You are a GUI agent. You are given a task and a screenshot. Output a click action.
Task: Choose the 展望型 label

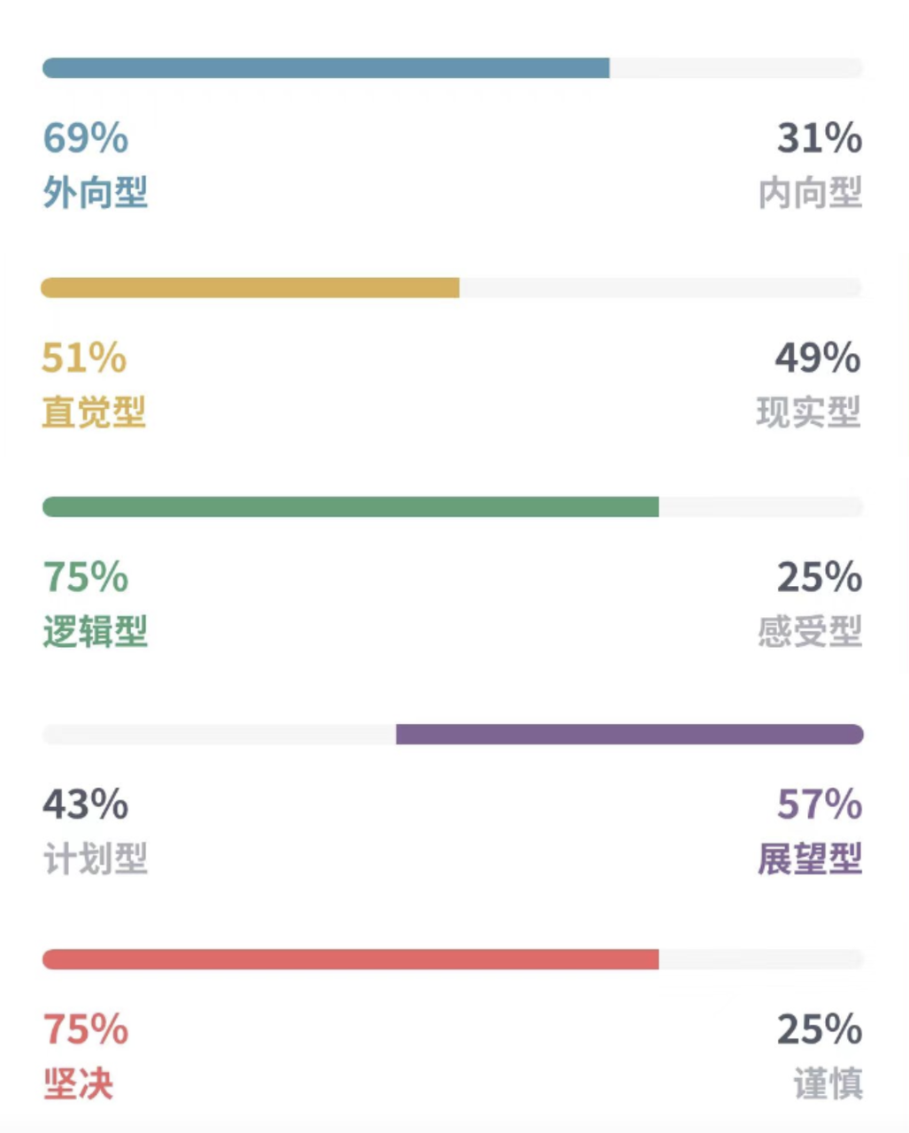pyautogui.click(x=810, y=859)
